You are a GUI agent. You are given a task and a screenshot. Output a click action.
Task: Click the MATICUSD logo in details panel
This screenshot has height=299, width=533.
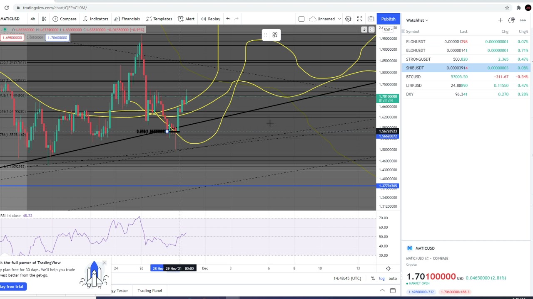tap(410, 248)
